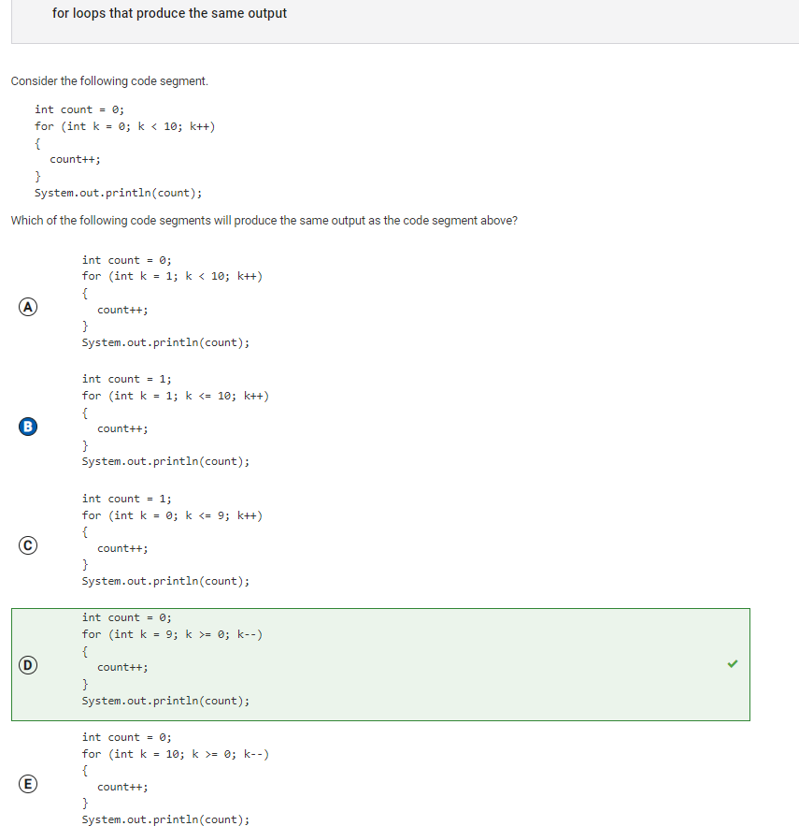Click the 'for (int k = 0; k < 10; k++)' line
The height and width of the screenshot is (826, 799).
pyautogui.click(x=124, y=126)
